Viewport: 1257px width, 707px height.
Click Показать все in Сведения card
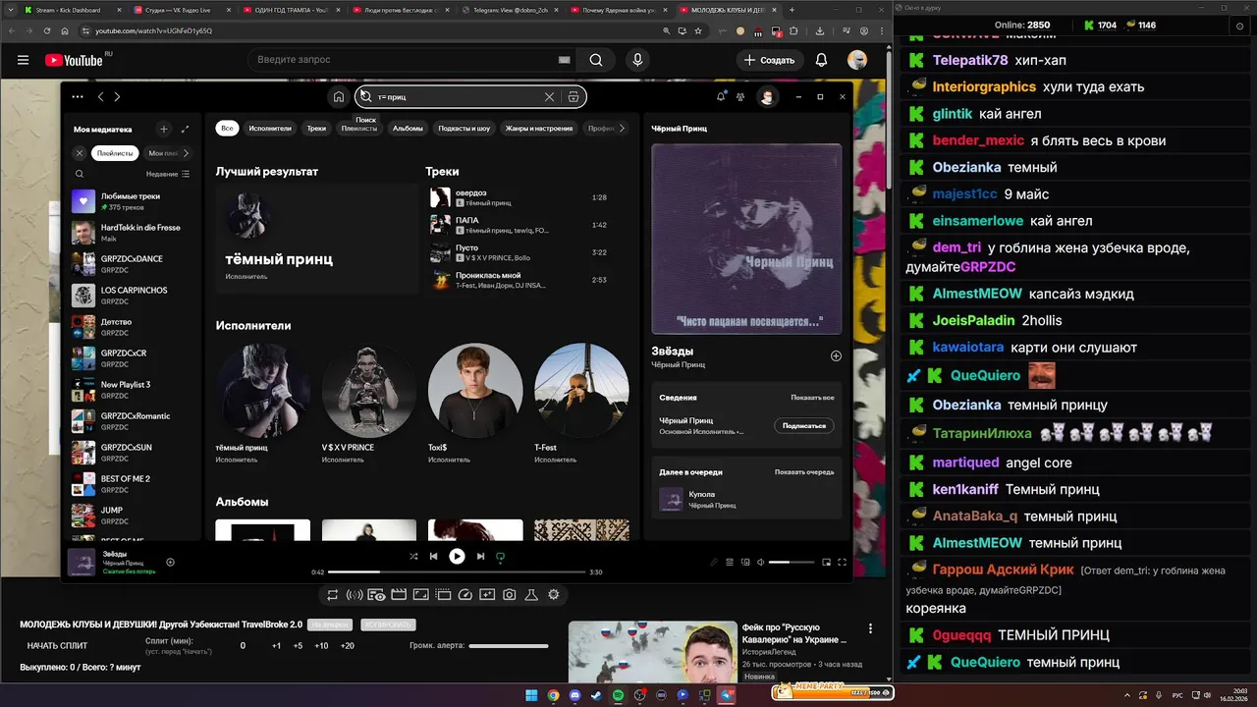pyautogui.click(x=812, y=398)
